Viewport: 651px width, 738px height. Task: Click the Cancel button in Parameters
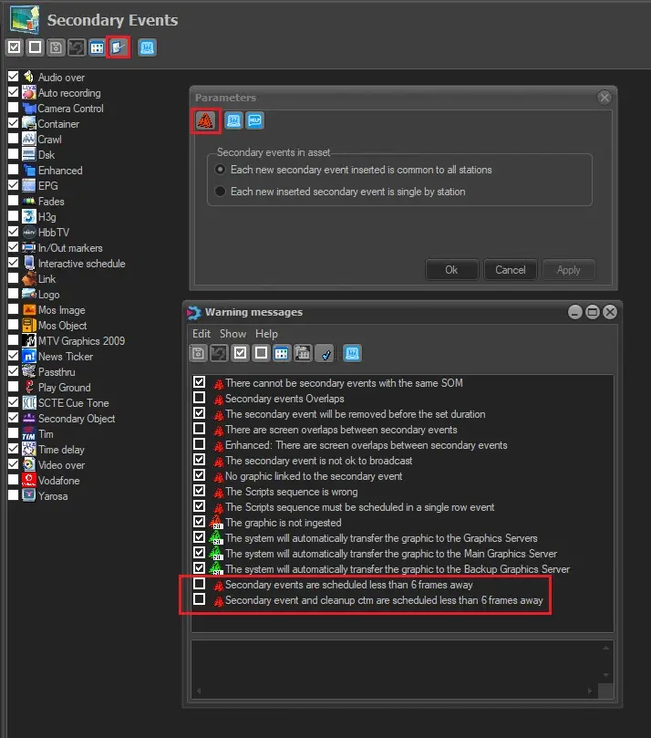tap(511, 270)
